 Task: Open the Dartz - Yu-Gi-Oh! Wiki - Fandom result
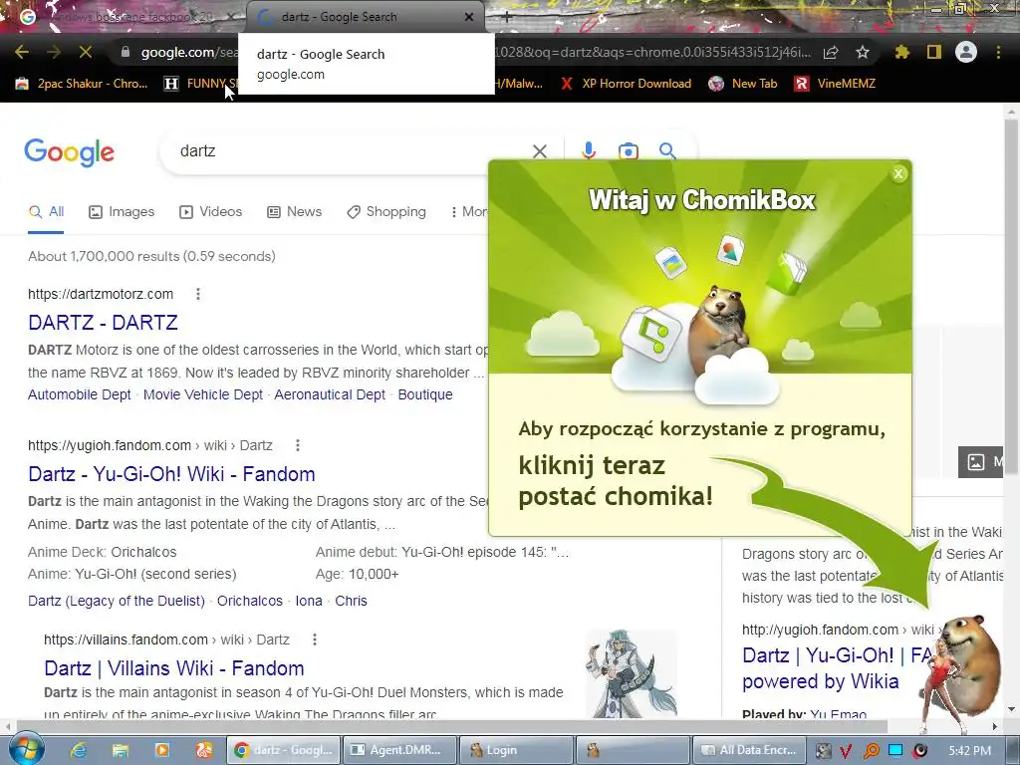171,474
